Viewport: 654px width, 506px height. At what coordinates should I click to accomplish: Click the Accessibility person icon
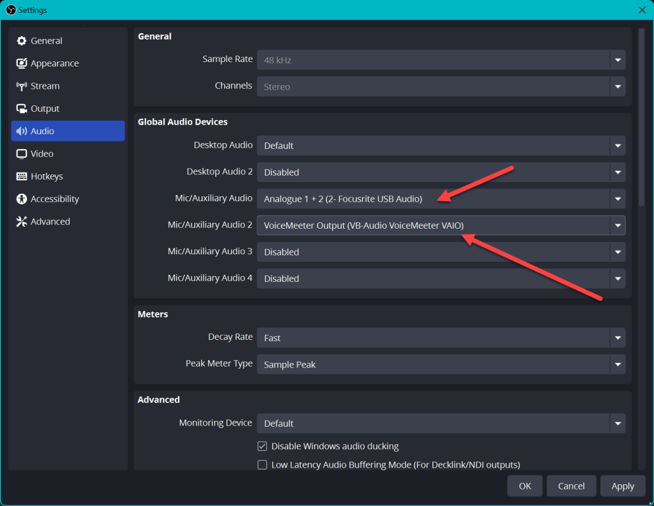(21, 199)
